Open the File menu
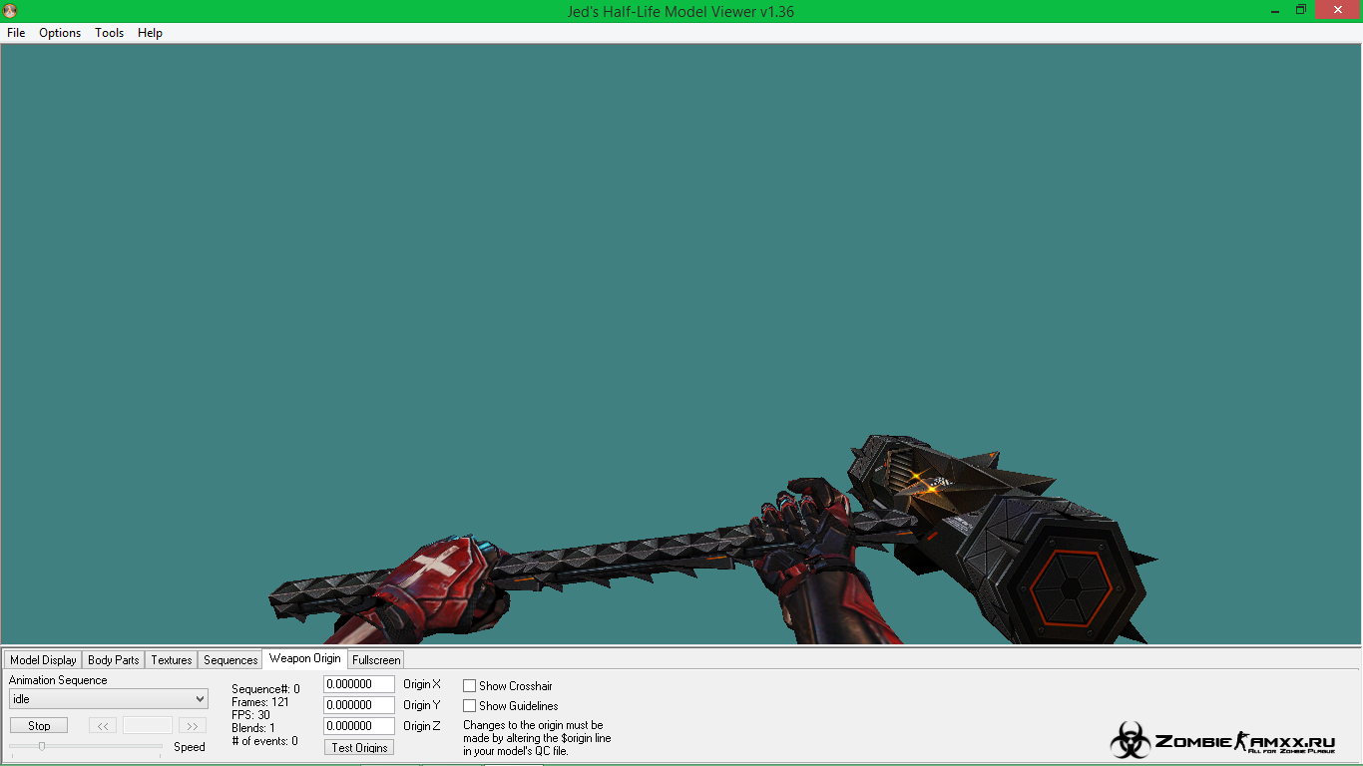 [x=16, y=33]
